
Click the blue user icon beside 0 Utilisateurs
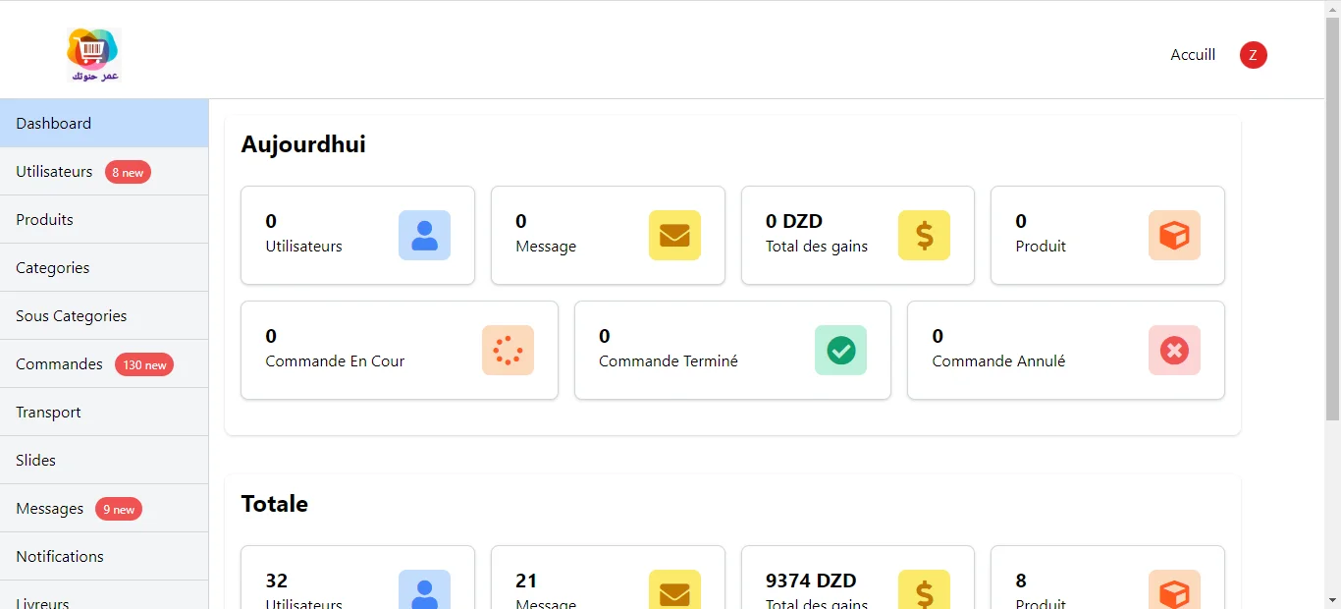(424, 236)
